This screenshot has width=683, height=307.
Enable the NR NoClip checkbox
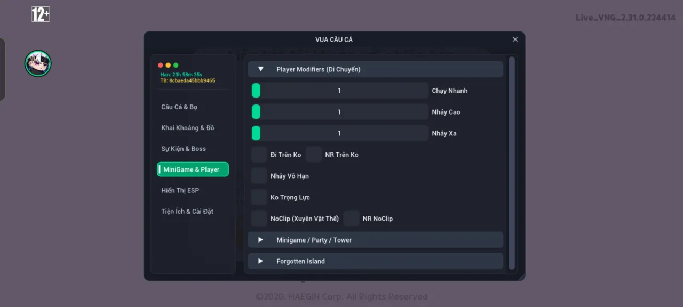pos(352,219)
